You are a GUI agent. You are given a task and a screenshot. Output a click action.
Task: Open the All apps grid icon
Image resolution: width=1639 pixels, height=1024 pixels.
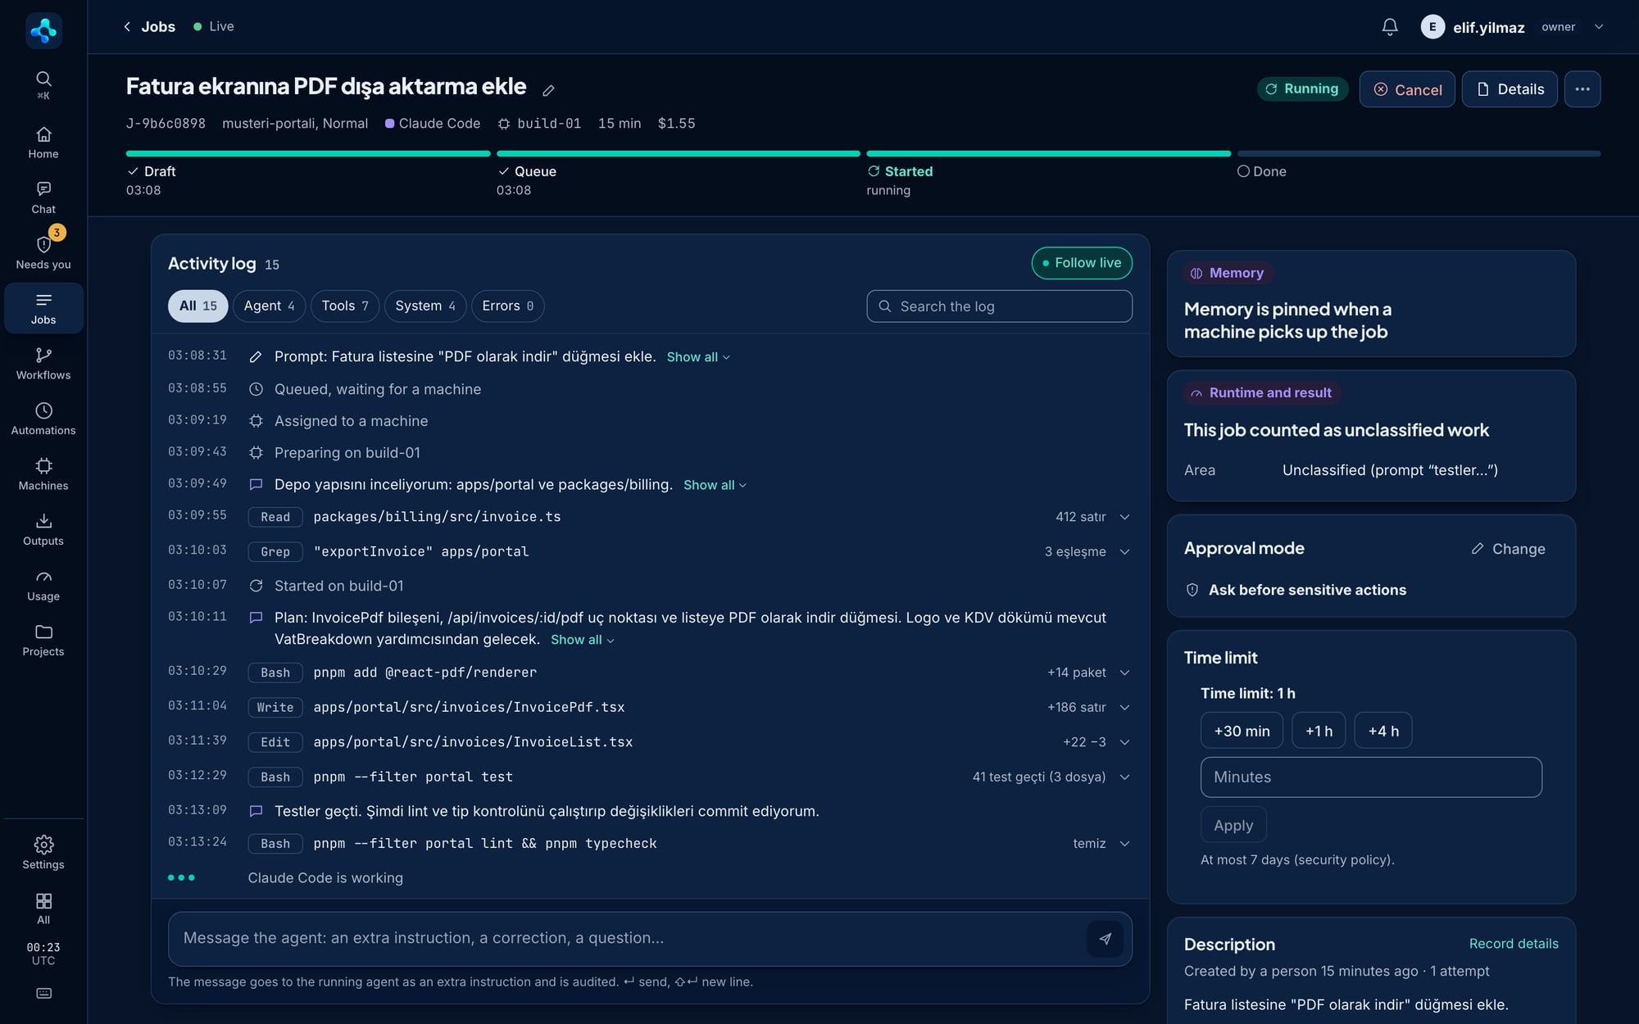pyautogui.click(x=43, y=901)
